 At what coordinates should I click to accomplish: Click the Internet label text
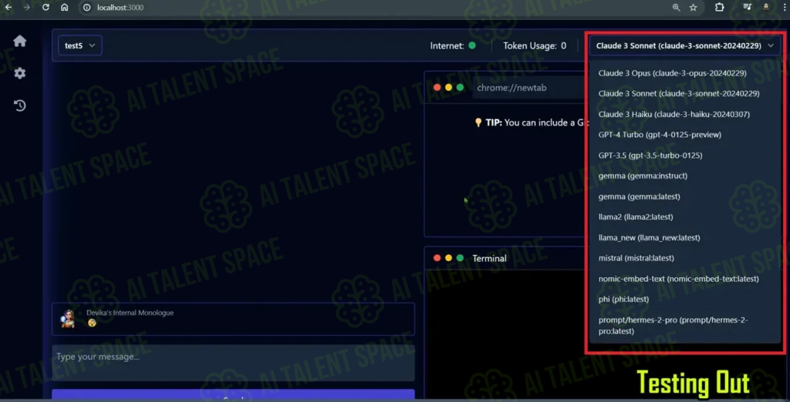pos(447,45)
